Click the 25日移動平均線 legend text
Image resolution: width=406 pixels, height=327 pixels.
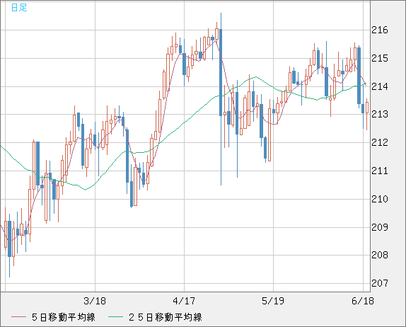pos(166,317)
